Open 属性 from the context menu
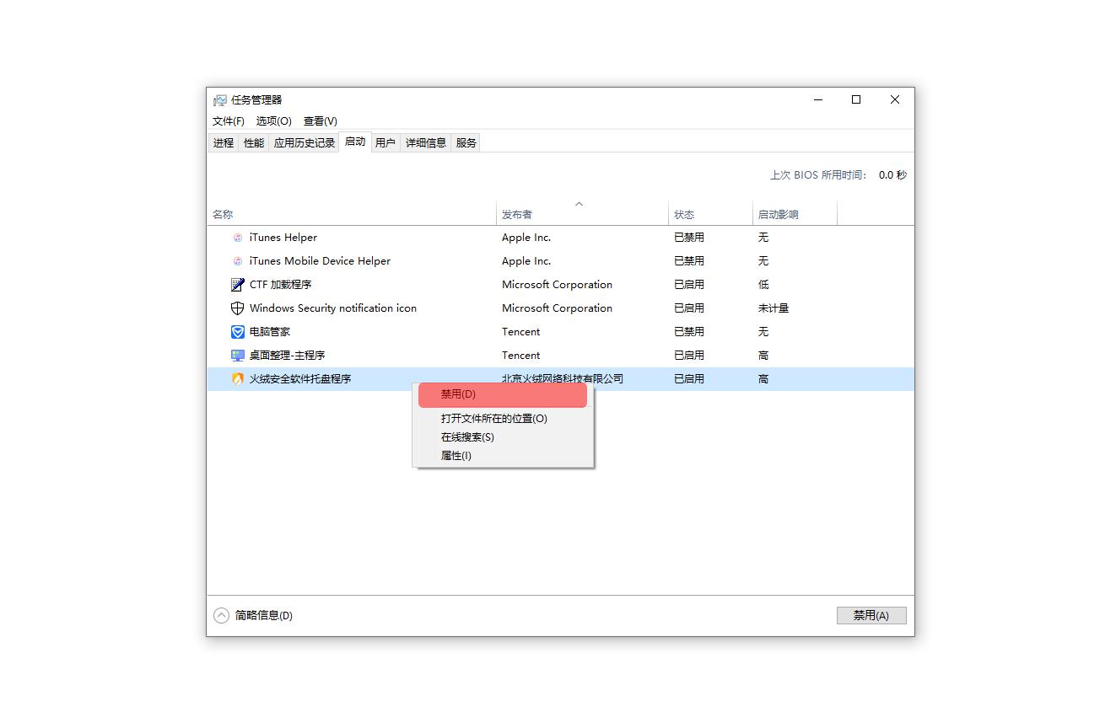Viewport: 1116px width, 728px height. (x=456, y=455)
